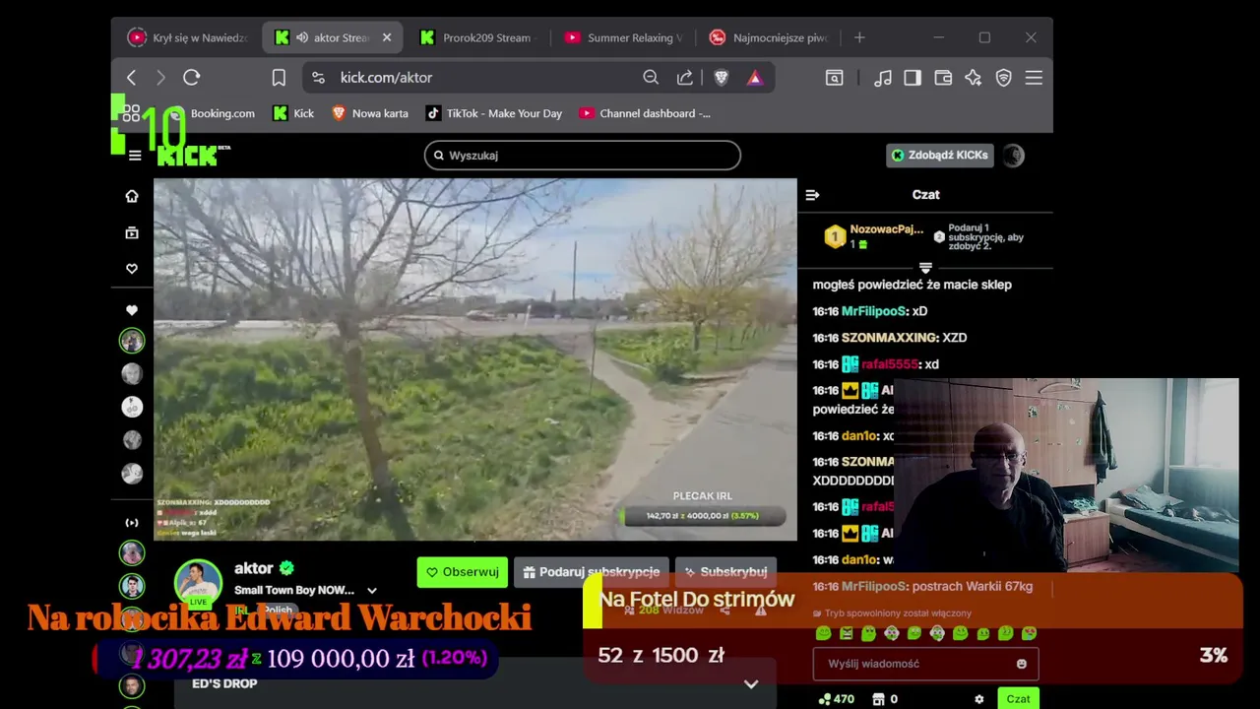Open the Booking.com bookmark
This screenshot has height=709, width=1260.
point(211,113)
